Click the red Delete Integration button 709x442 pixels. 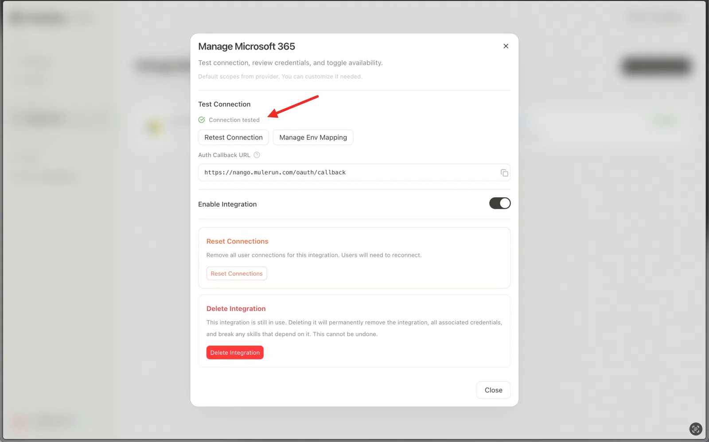click(235, 353)
